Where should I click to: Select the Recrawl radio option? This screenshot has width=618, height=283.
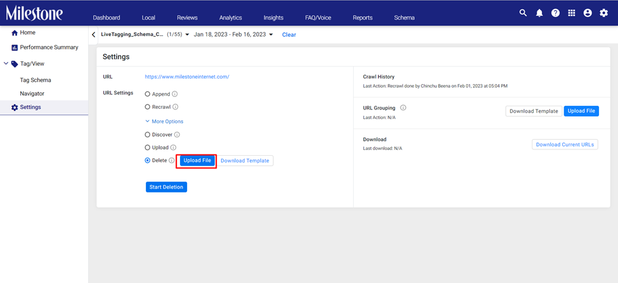click(148, 106)
